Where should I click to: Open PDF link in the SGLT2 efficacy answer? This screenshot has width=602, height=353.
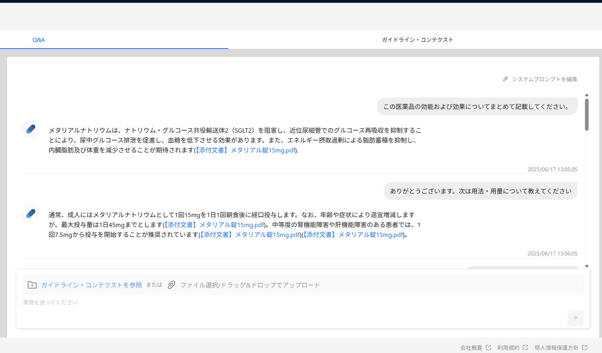point(246,150)
